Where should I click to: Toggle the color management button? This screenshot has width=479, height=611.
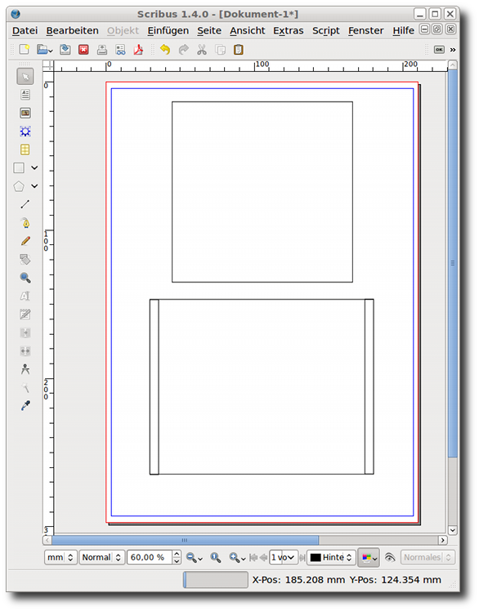(369, 558)
